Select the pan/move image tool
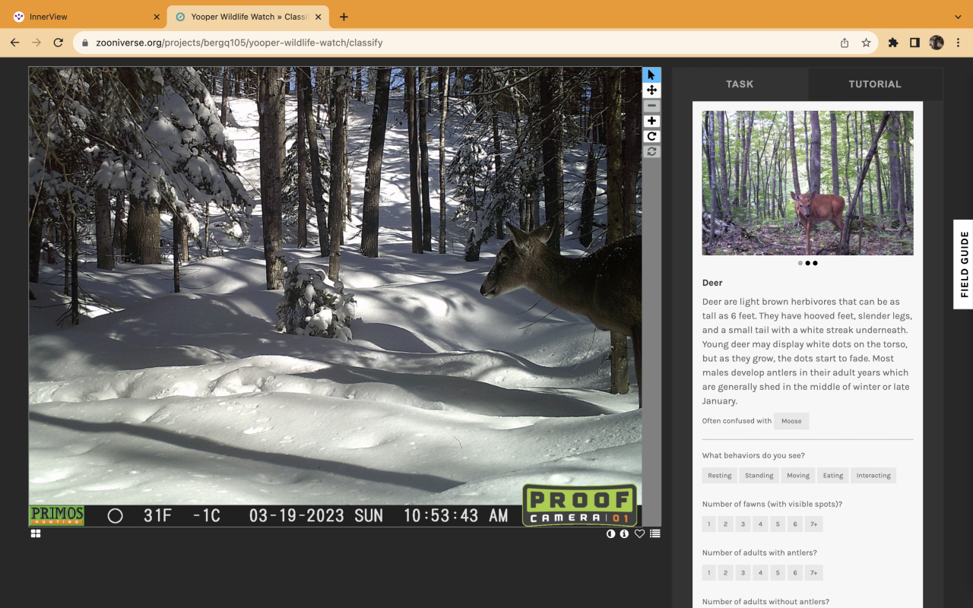Viewport: 973px width, 608px height. [x=651, y=90]
